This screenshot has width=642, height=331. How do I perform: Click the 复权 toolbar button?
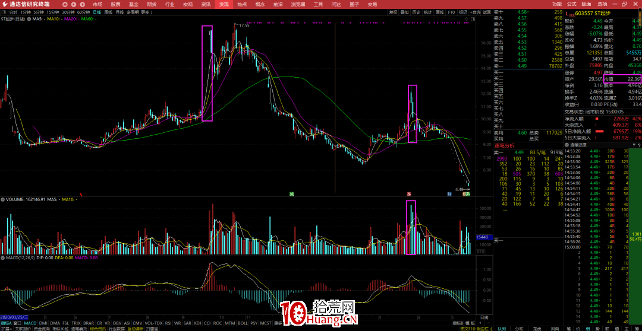(x=393, y=12)
